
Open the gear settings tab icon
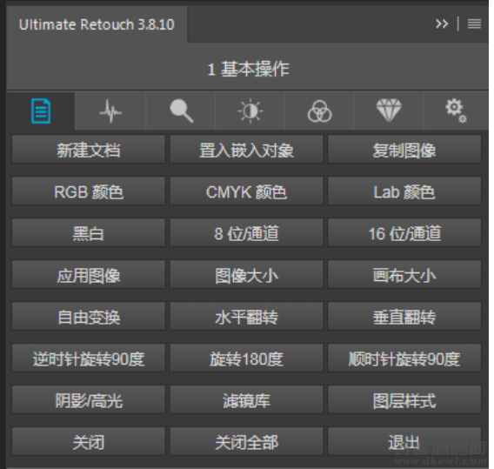[456, 111]
